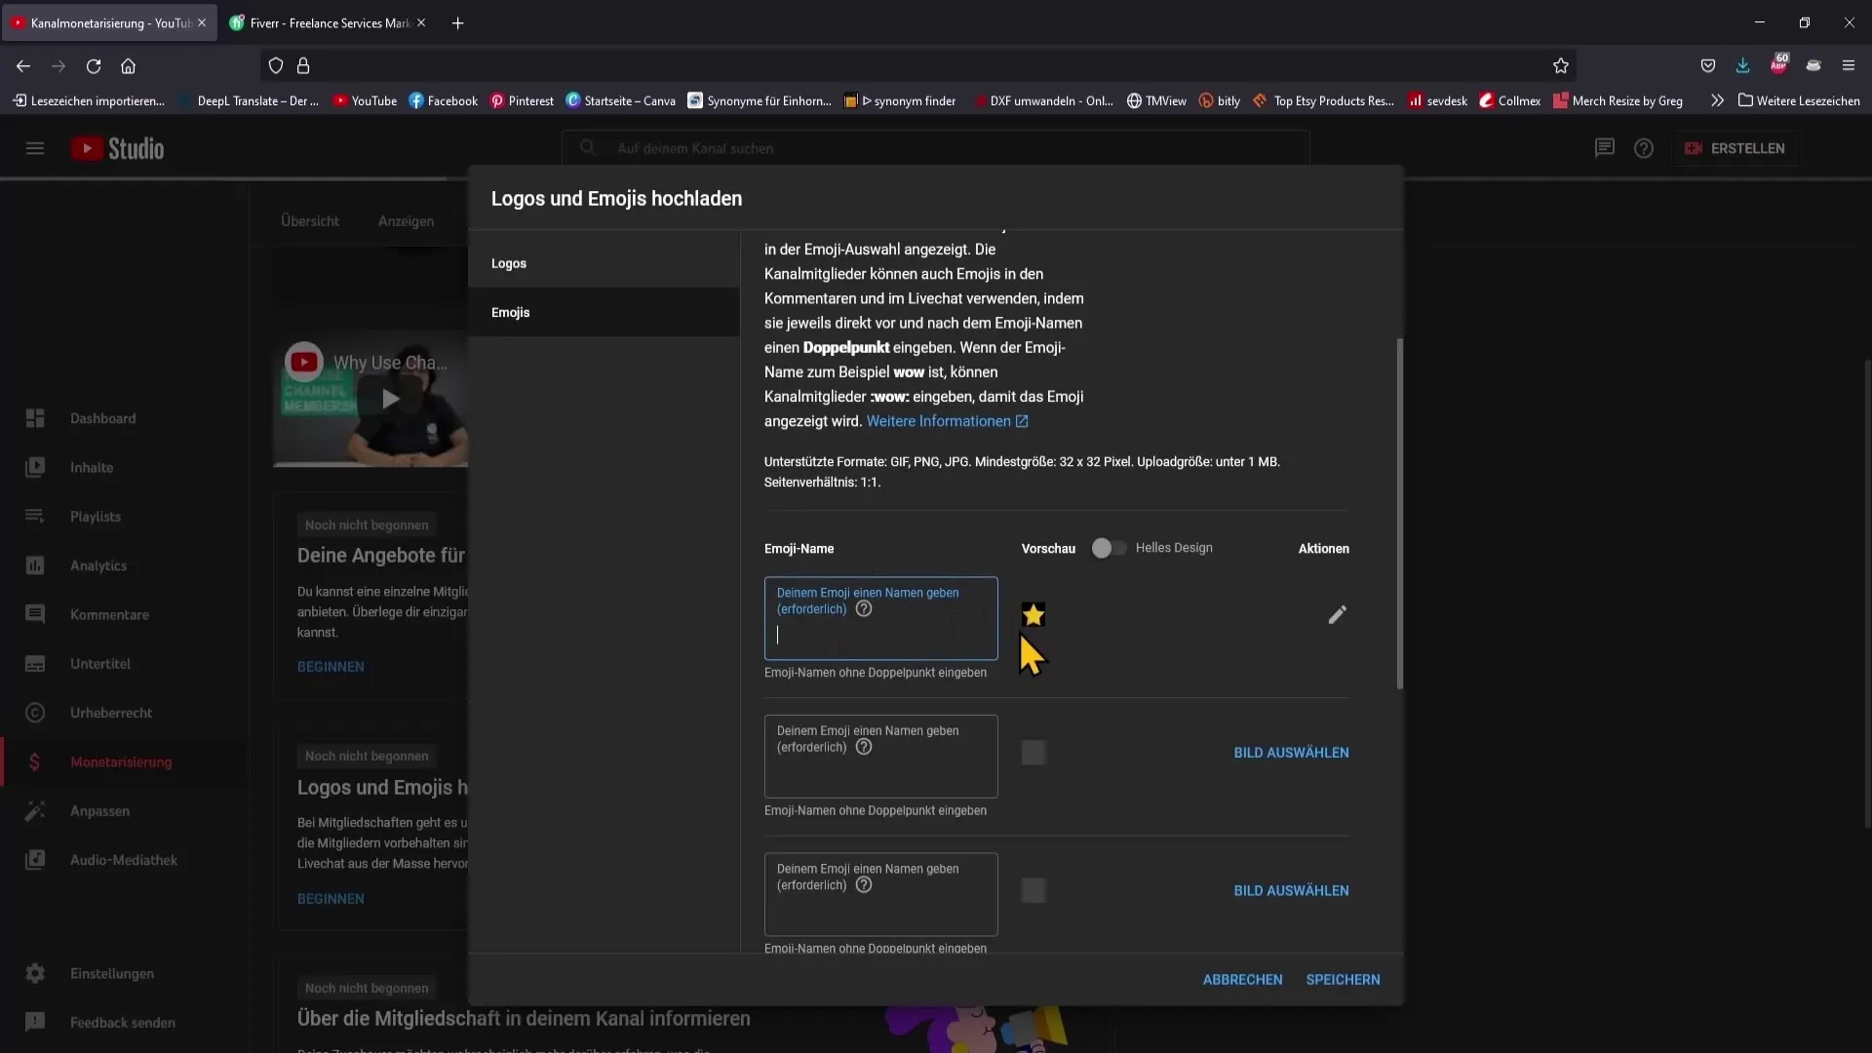Image resolution: width=1872 pixels, height=1053 pixels.
Task: Click the pencil edit icon for emoji
Action: (1337, 614)
